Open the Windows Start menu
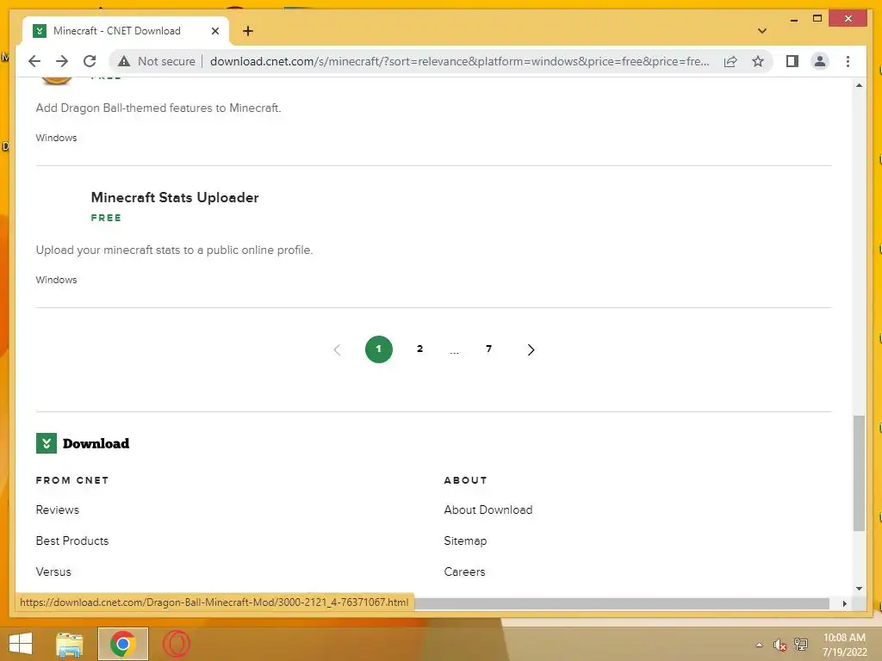Screen dimensions: 882x661 click(x=21, y=644)
